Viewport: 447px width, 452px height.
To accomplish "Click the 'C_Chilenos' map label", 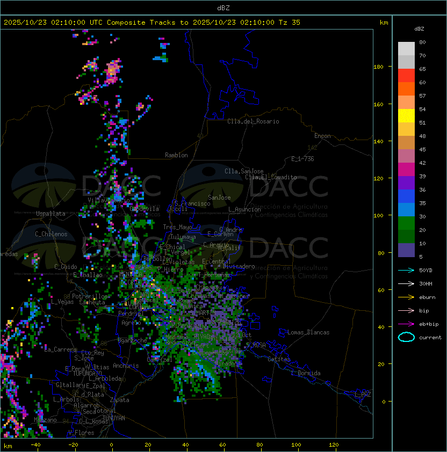I will pyautogui.click(x=51, y=234).
